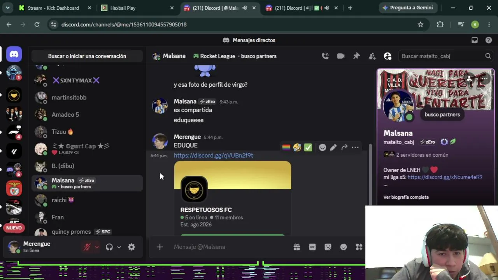The width and height of the screenshot is (498, 280).
Task: Open the SXNTYMAX conversation
Action: (x=87, y=80)
